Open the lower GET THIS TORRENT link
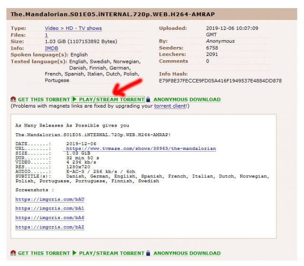Image resolution: width=304 pixels, height=266 pixels. (x=44, y=253)
